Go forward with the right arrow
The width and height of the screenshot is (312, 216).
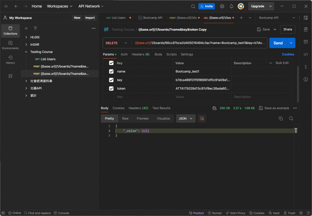[x=26, y=6]
